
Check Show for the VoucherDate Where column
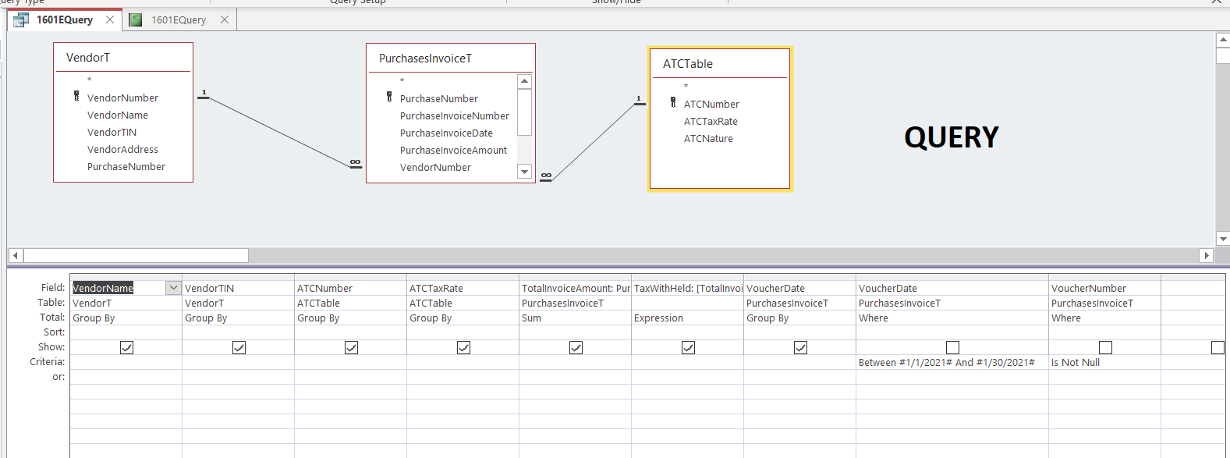coord(952,347)
